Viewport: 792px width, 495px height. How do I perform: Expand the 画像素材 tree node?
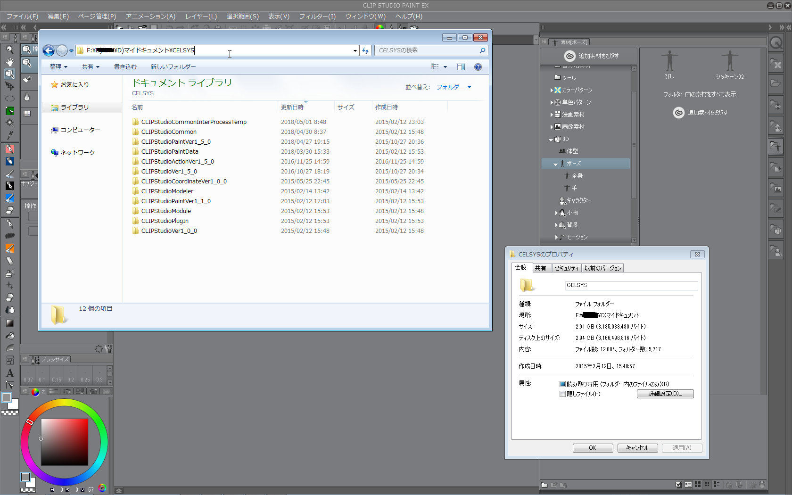552,127
